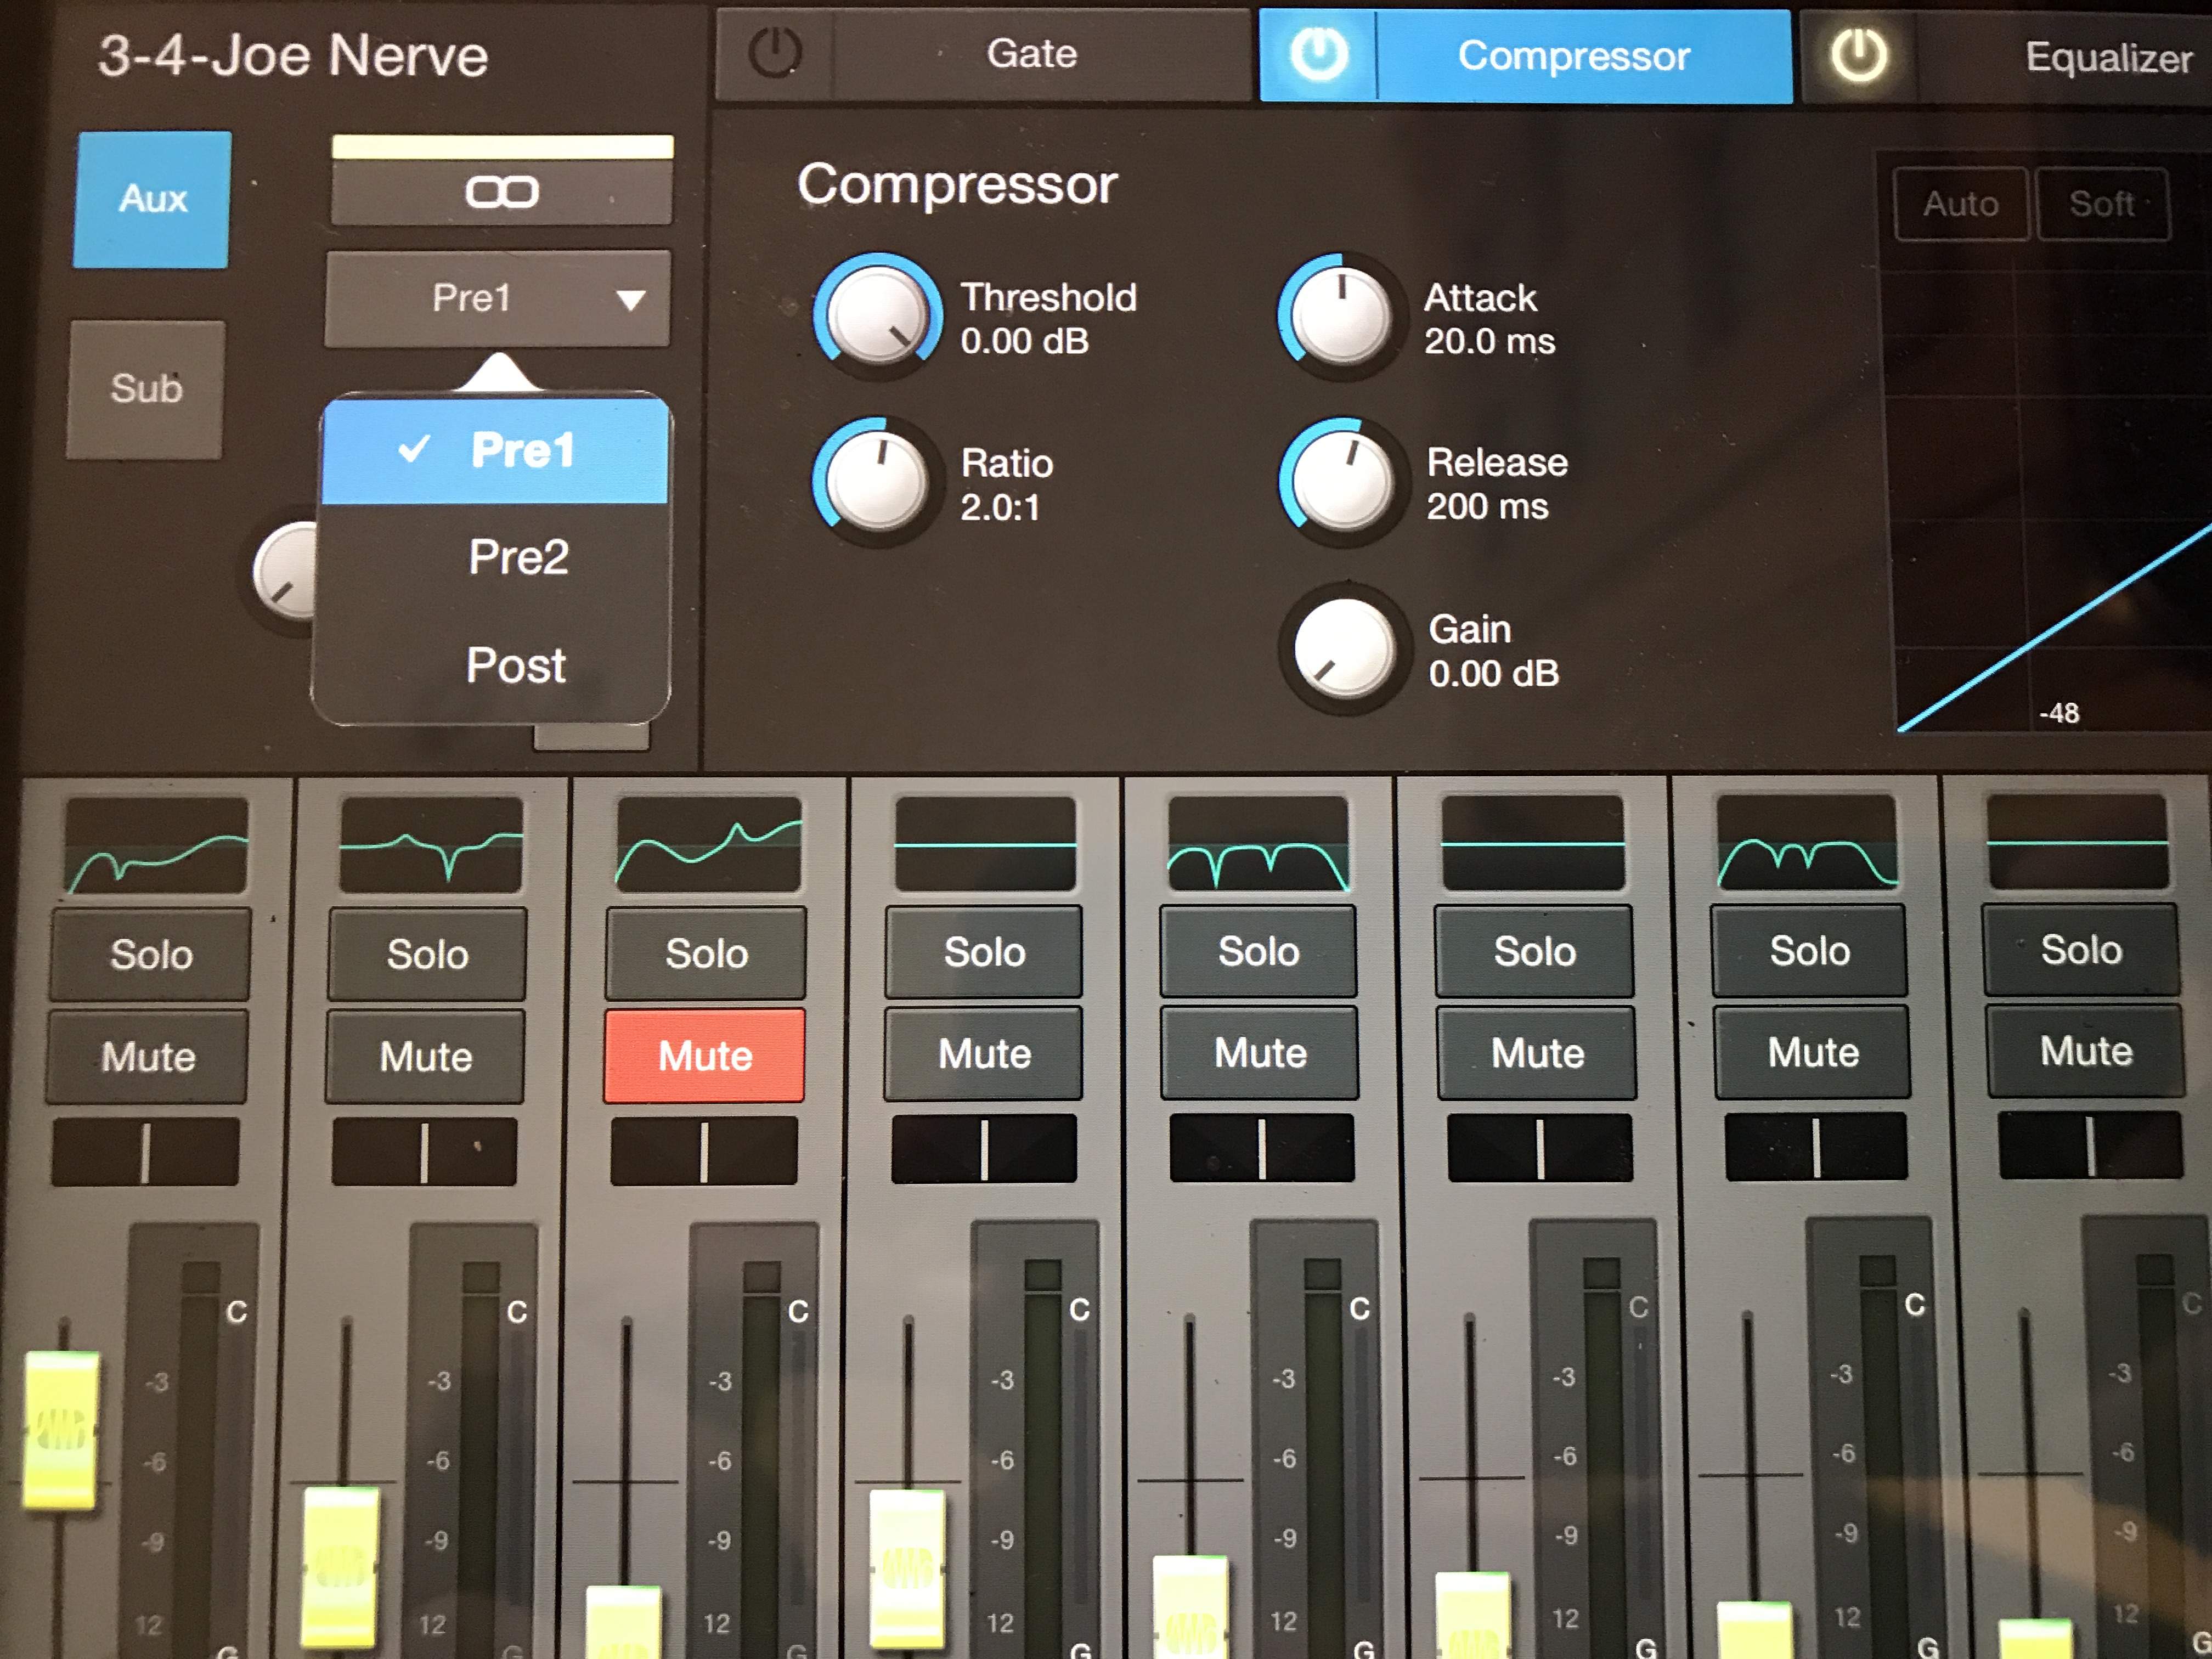Open the second channel's EQ curve thumbnail
Screen dimensions: 2212x1659
[x=431, y=844]
